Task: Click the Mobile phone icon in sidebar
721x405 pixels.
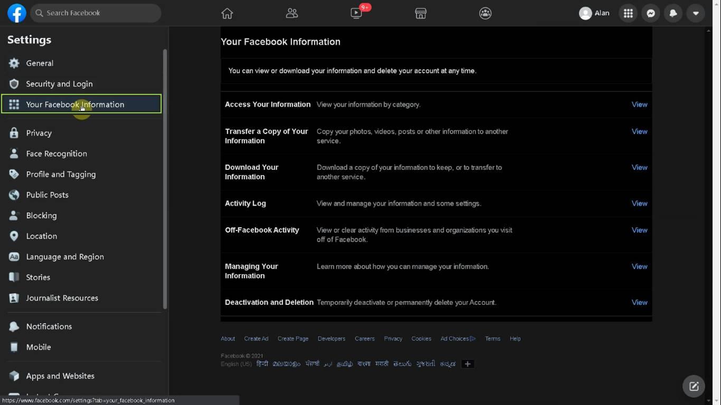Action: tap(14, 347)
